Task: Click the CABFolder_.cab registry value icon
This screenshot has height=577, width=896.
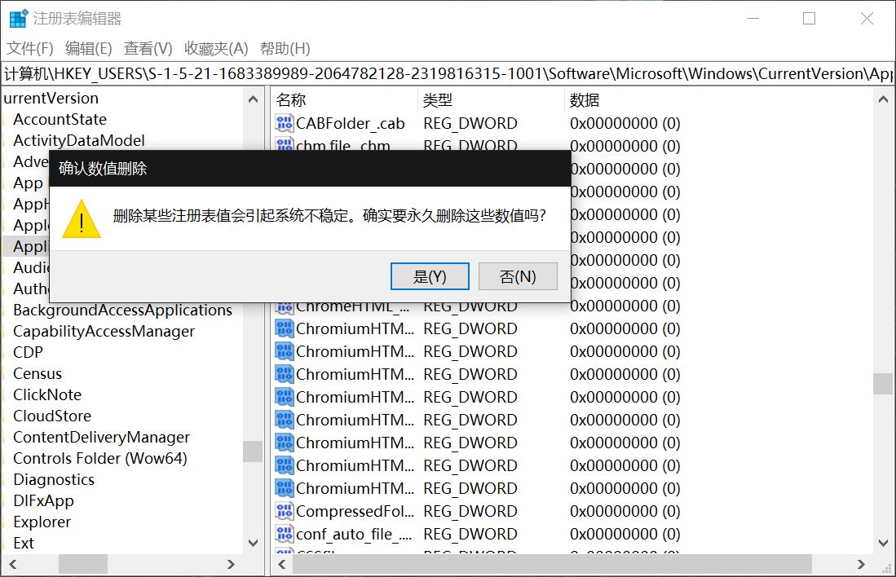Action: (x=285, y=124)
